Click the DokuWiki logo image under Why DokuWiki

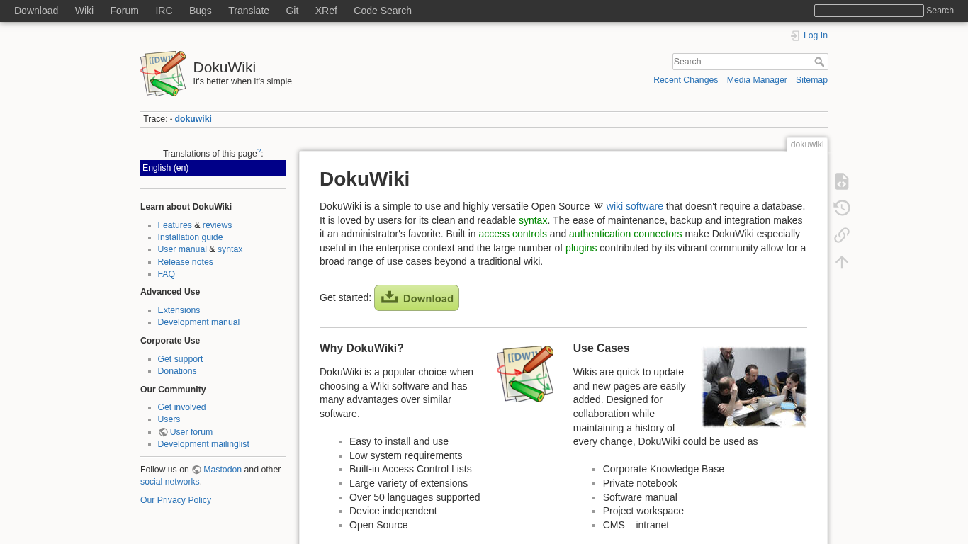525,374
